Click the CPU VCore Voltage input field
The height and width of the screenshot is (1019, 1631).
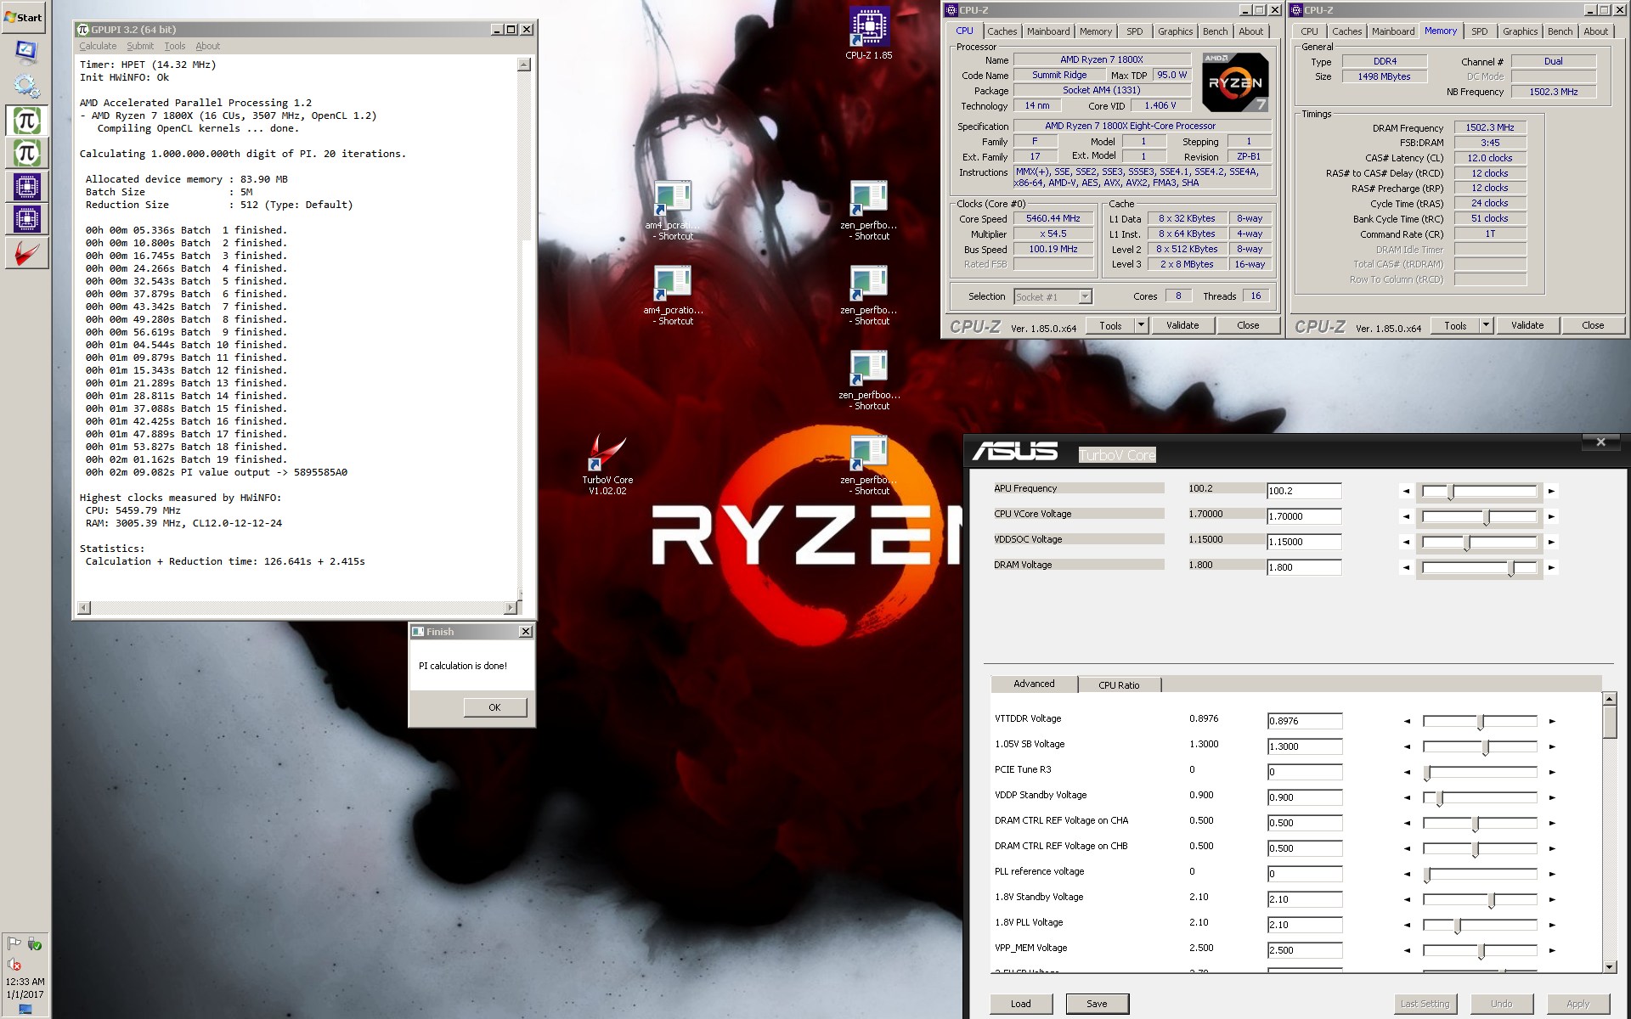[x=1304, y=516]
